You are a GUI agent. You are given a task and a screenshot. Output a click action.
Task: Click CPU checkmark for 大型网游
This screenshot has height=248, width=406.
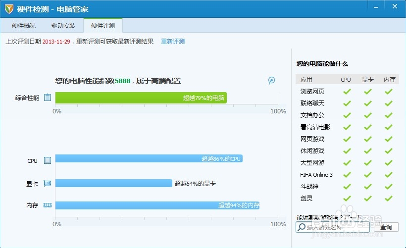(x=347, y=163)
